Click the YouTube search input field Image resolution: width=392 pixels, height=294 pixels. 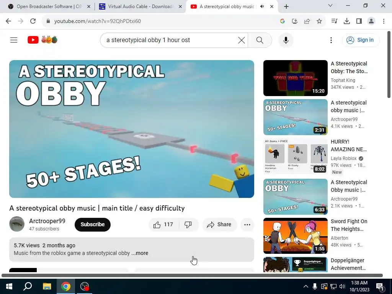(x=170, y=40)
